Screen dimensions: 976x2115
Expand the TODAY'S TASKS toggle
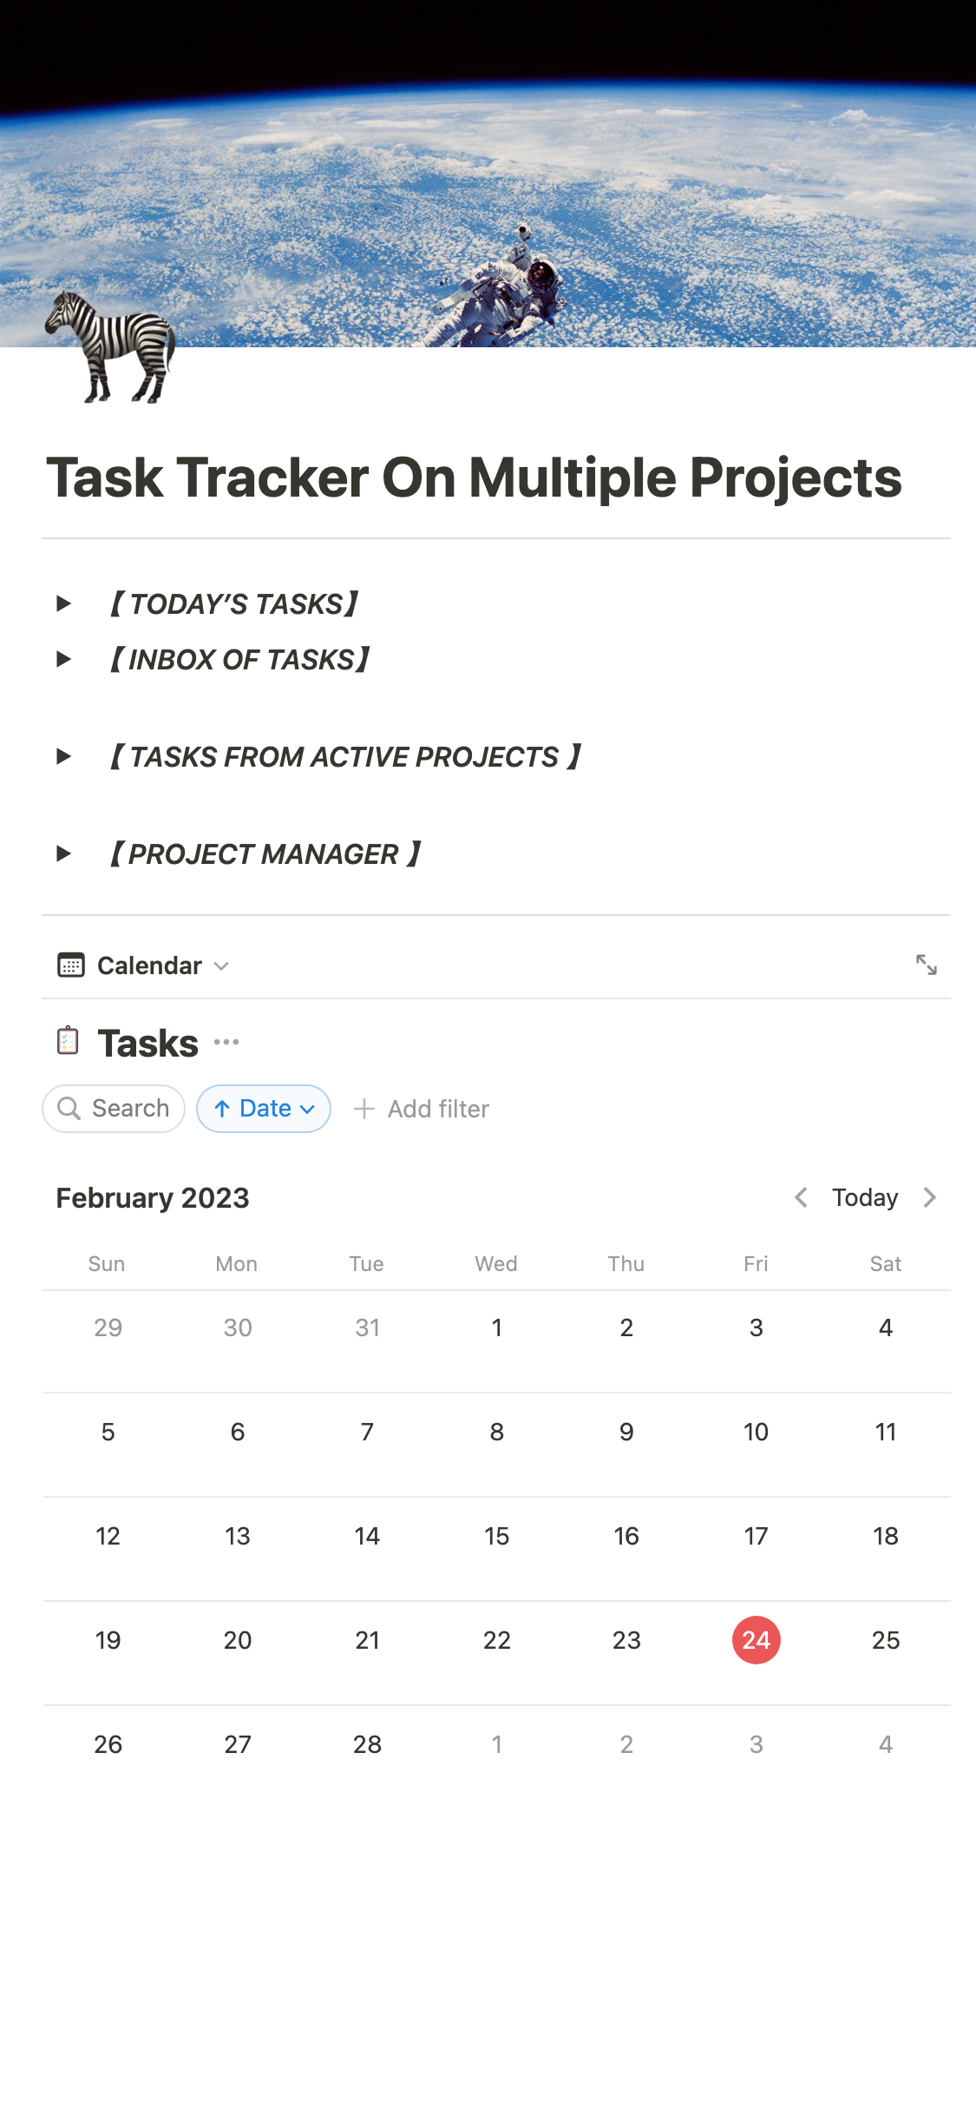(x=64, y=603)
